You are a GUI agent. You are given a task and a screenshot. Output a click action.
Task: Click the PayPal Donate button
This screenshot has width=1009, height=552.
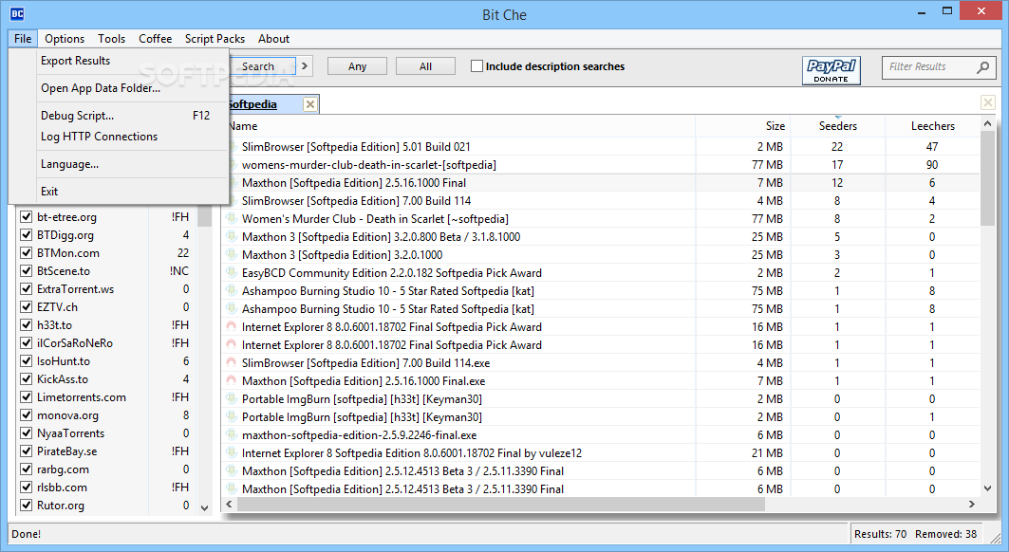(x=831, y=70)
